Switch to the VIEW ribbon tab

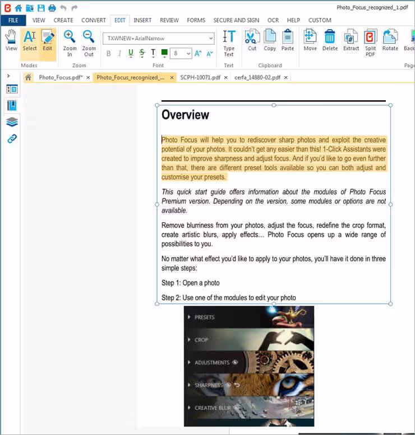click(39, 20)
